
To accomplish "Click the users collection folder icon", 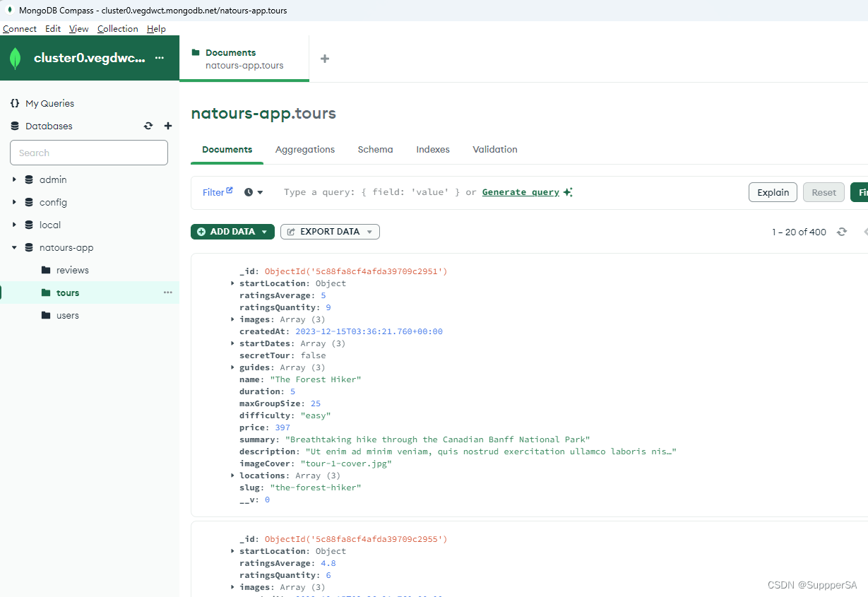I will click(x=46, y=315).
